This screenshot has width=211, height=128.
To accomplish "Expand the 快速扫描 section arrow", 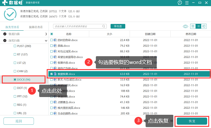I will coord(46,34).
